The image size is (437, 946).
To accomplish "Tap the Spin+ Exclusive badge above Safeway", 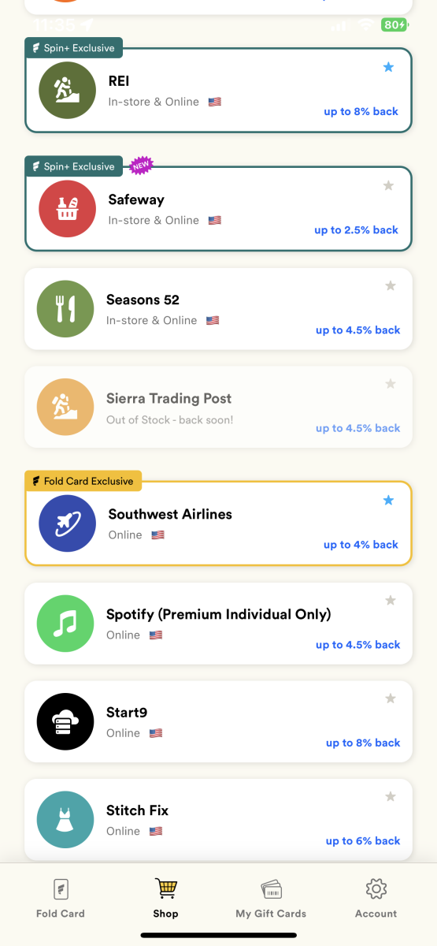I will (x=74, y=166).
